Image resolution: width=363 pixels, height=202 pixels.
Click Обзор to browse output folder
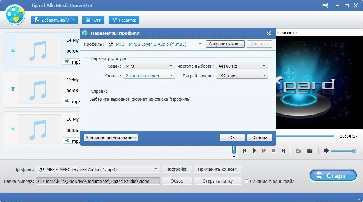177,181
